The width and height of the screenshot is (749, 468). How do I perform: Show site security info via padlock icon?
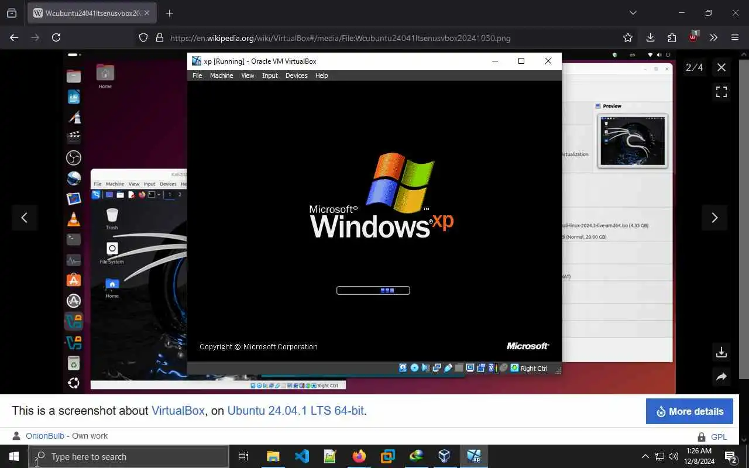tap(159, 37)
